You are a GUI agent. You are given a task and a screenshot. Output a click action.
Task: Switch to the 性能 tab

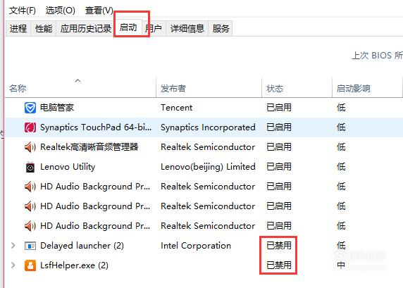44,28
